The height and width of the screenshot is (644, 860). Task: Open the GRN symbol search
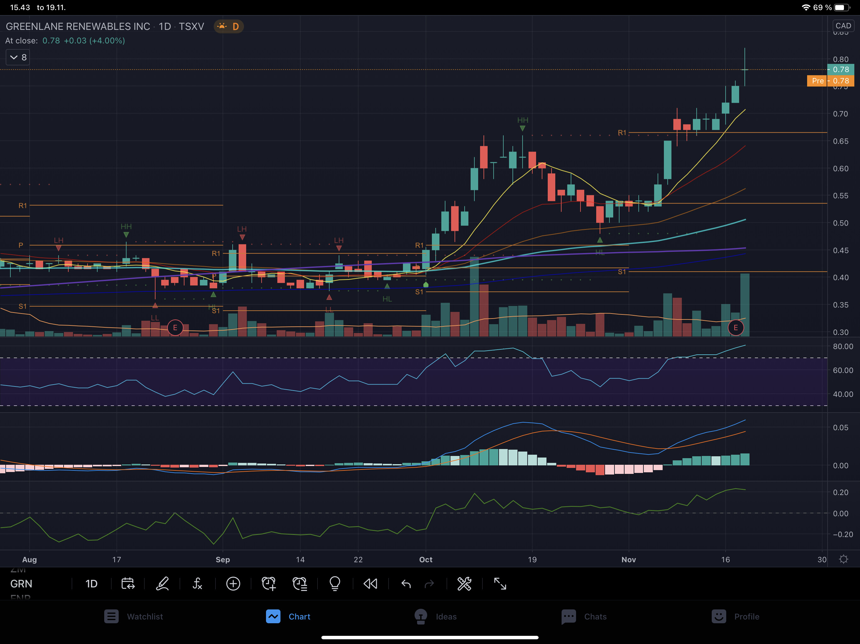[x=21, y=584]
